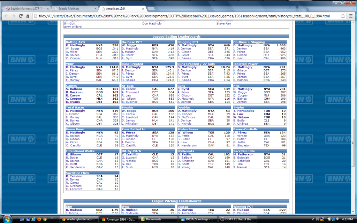Open R. Byrd in Runs leaderboard

(184, 89)
